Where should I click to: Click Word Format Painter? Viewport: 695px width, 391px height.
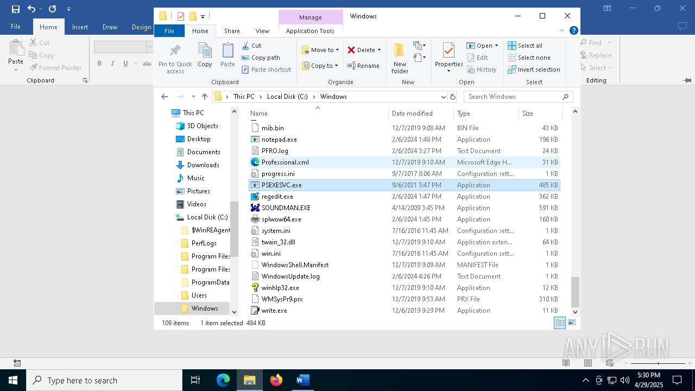click(x=55, y=68)
